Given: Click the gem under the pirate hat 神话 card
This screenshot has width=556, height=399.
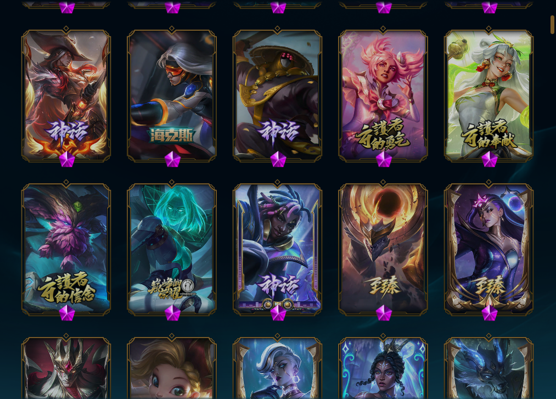Looking at the screenshot, I should click(x=66, y=159).
